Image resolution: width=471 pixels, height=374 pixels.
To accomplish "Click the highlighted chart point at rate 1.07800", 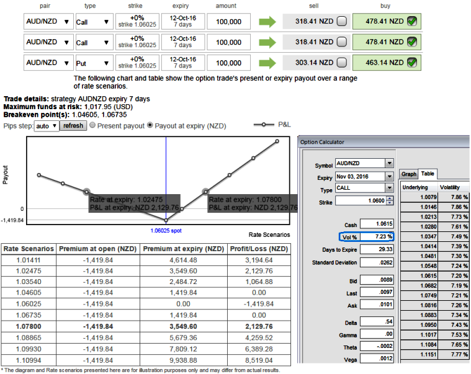I will (x=205, y=192).
